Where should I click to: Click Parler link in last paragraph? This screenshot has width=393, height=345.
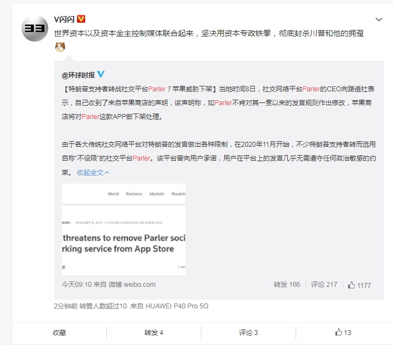141,158
